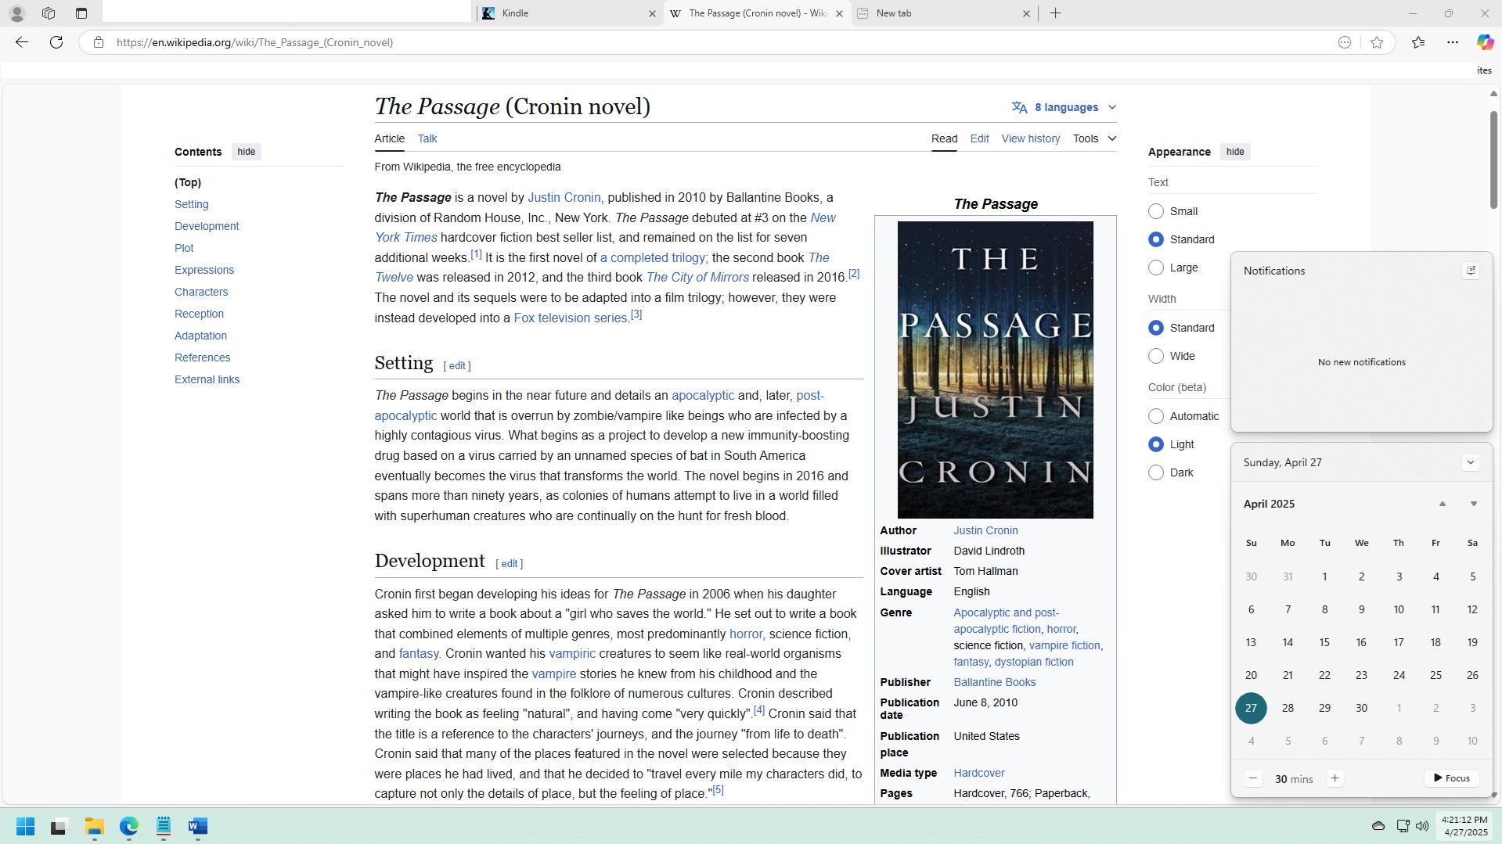This screenshot has width=1502, height=844.
Task: Open browser Settings and more menu
Action: click(1453, 42)
